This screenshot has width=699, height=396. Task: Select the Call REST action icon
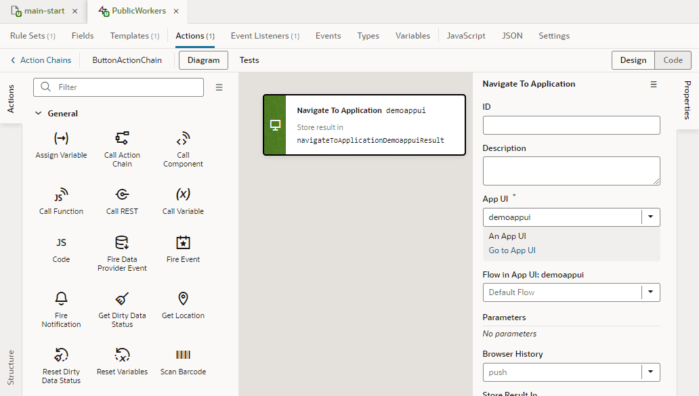tap(122, 196)
